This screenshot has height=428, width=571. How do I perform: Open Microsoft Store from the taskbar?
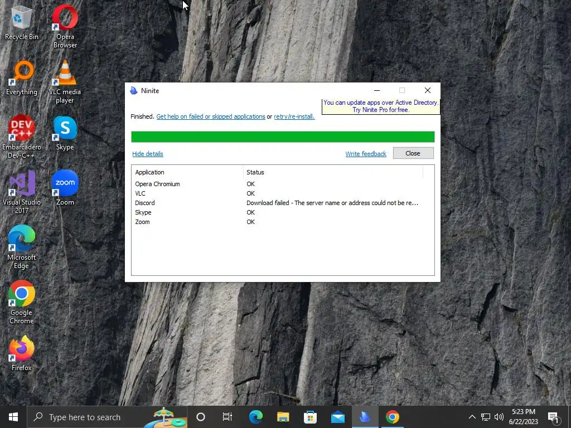click(x=310, y=417)
